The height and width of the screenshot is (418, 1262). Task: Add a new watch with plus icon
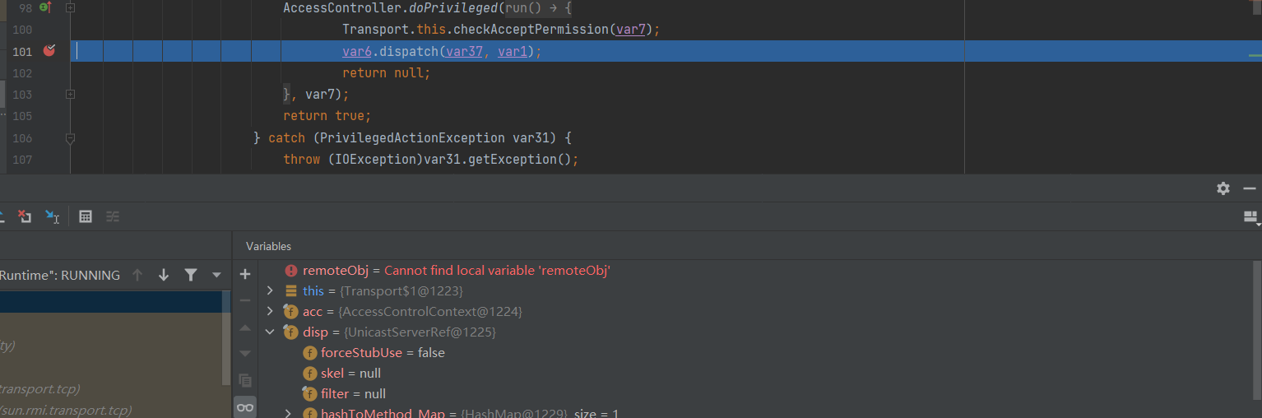245,274
